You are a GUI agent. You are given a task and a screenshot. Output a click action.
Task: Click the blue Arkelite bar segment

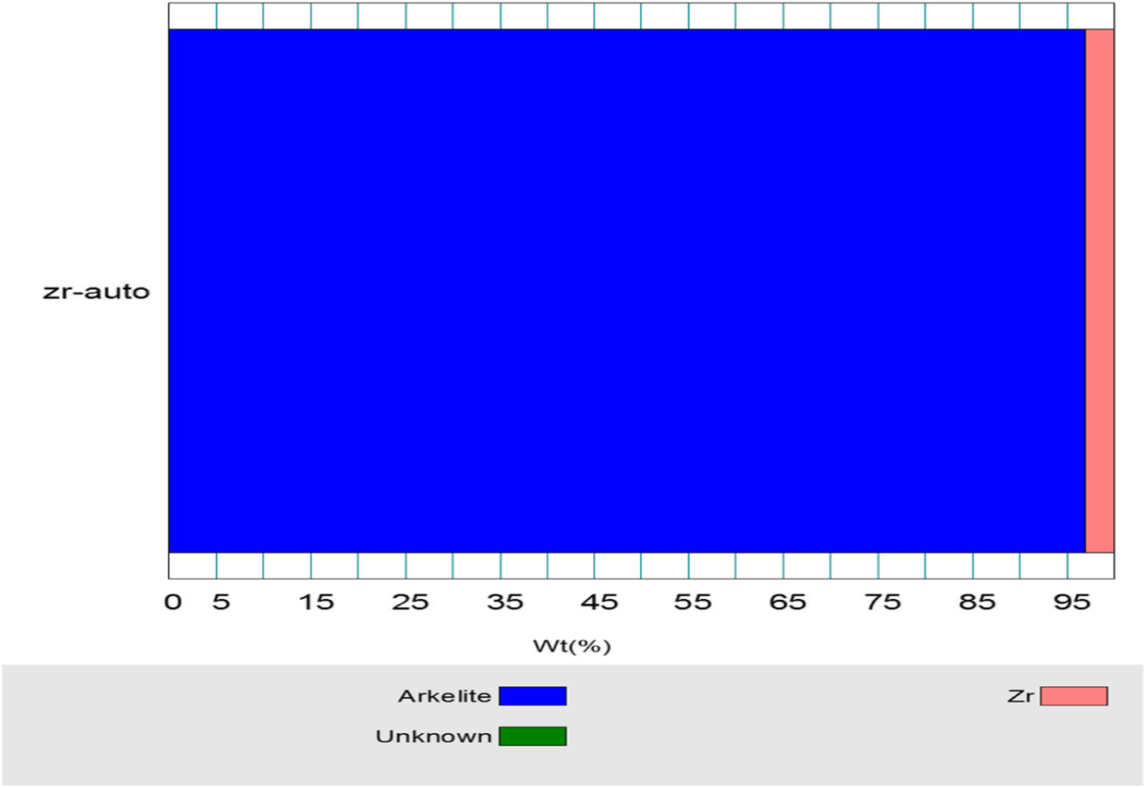coord(626,291)
